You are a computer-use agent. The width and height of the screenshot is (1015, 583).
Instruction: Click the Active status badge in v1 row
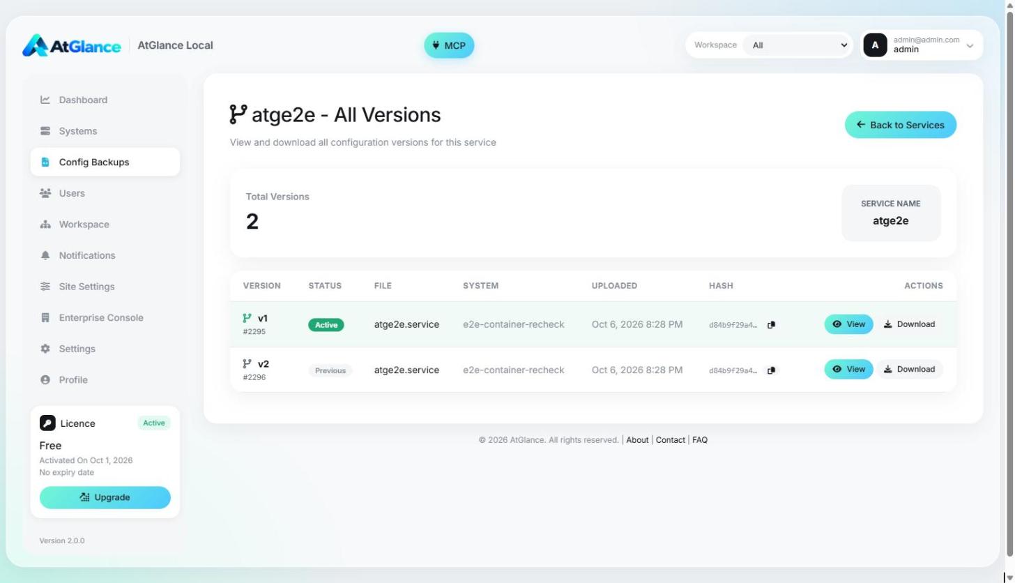click(x=326, y=325)
